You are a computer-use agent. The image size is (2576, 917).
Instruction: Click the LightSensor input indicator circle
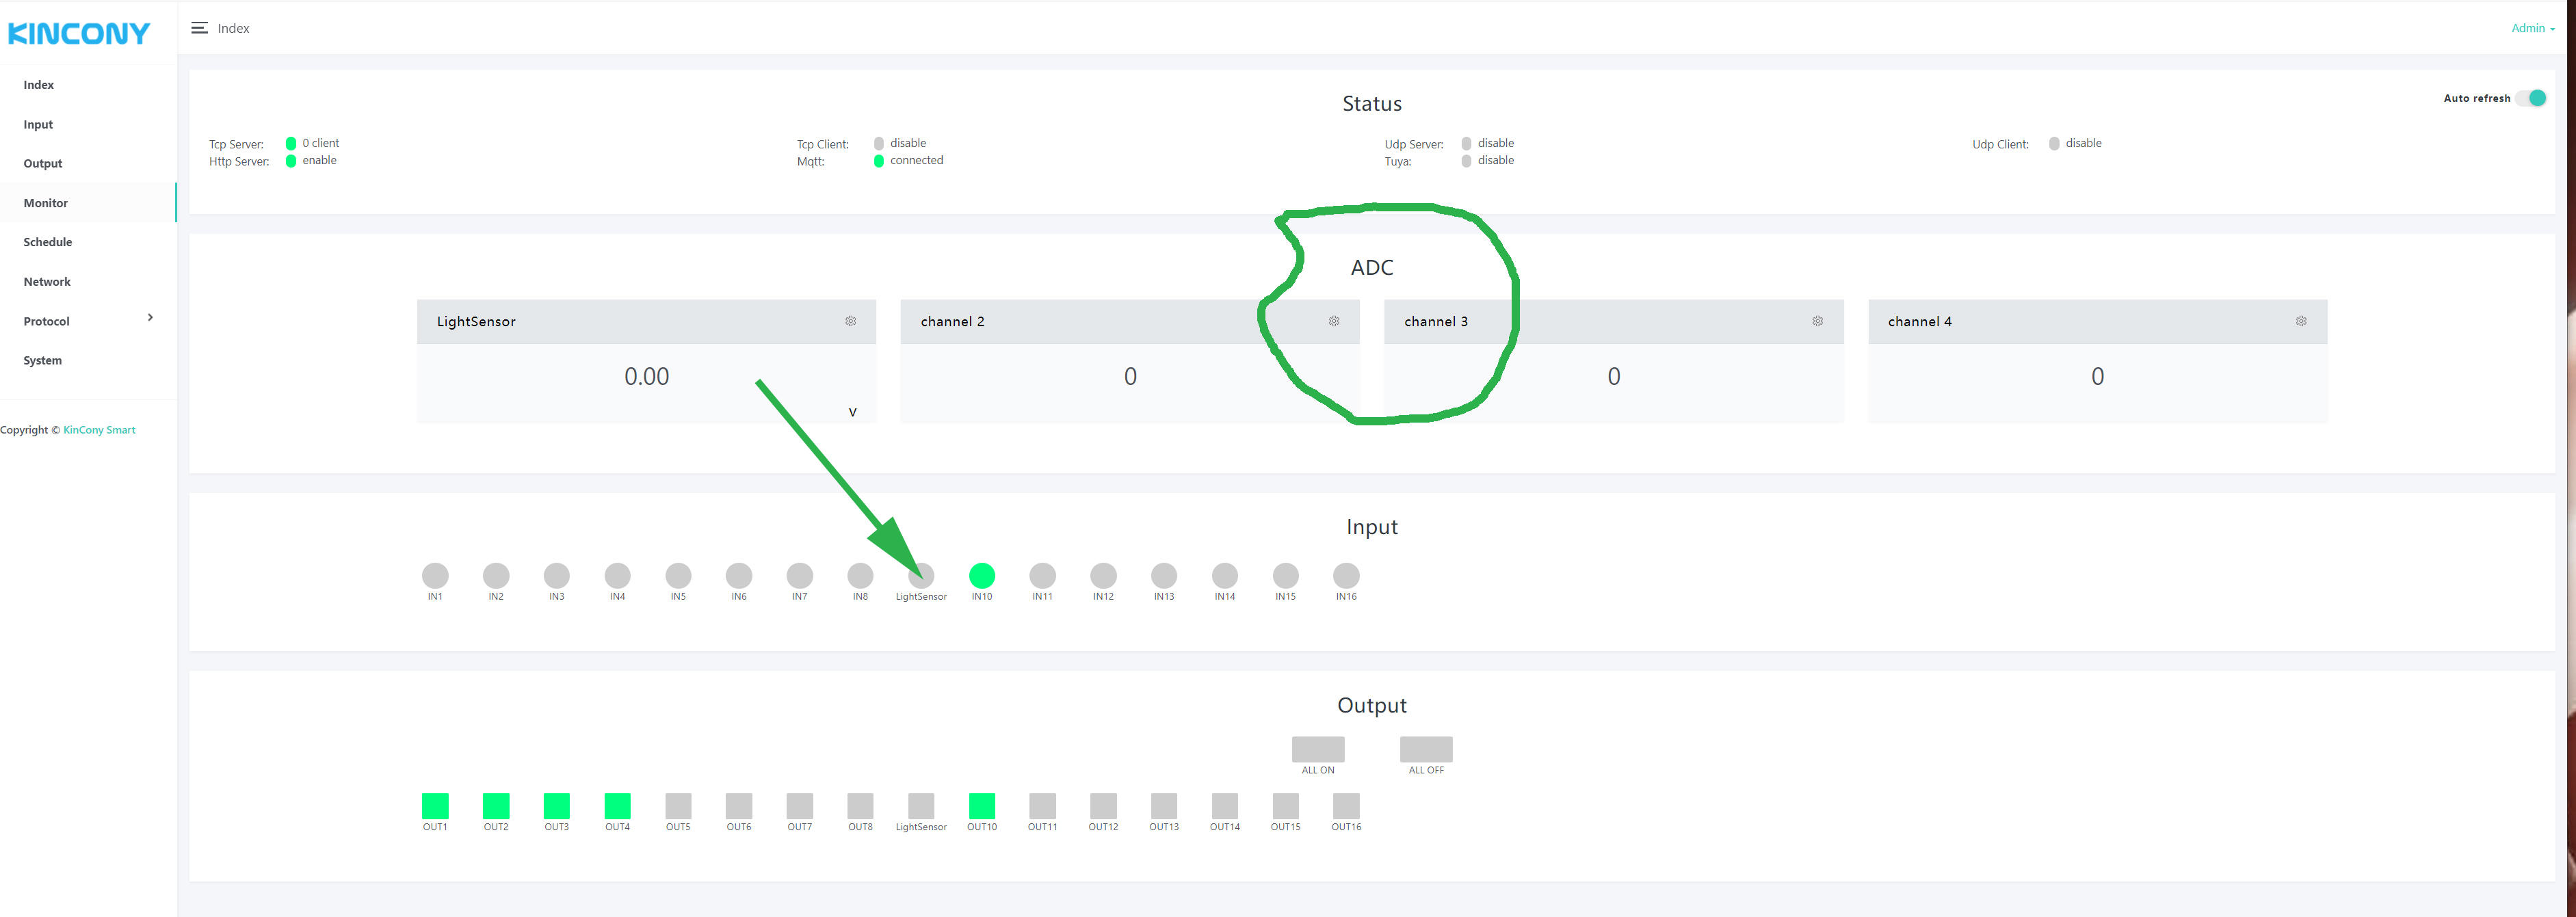coord(921,575)
